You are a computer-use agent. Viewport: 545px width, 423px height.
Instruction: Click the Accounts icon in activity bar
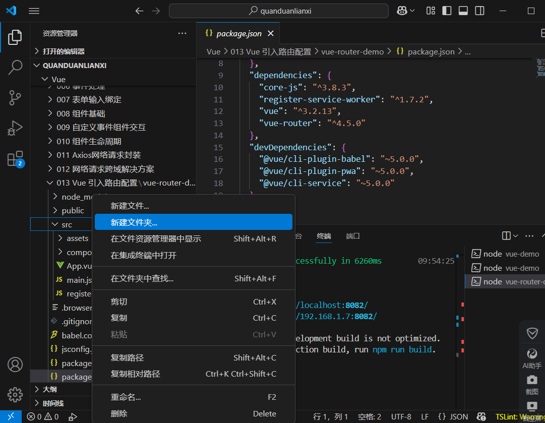[15, 364]
